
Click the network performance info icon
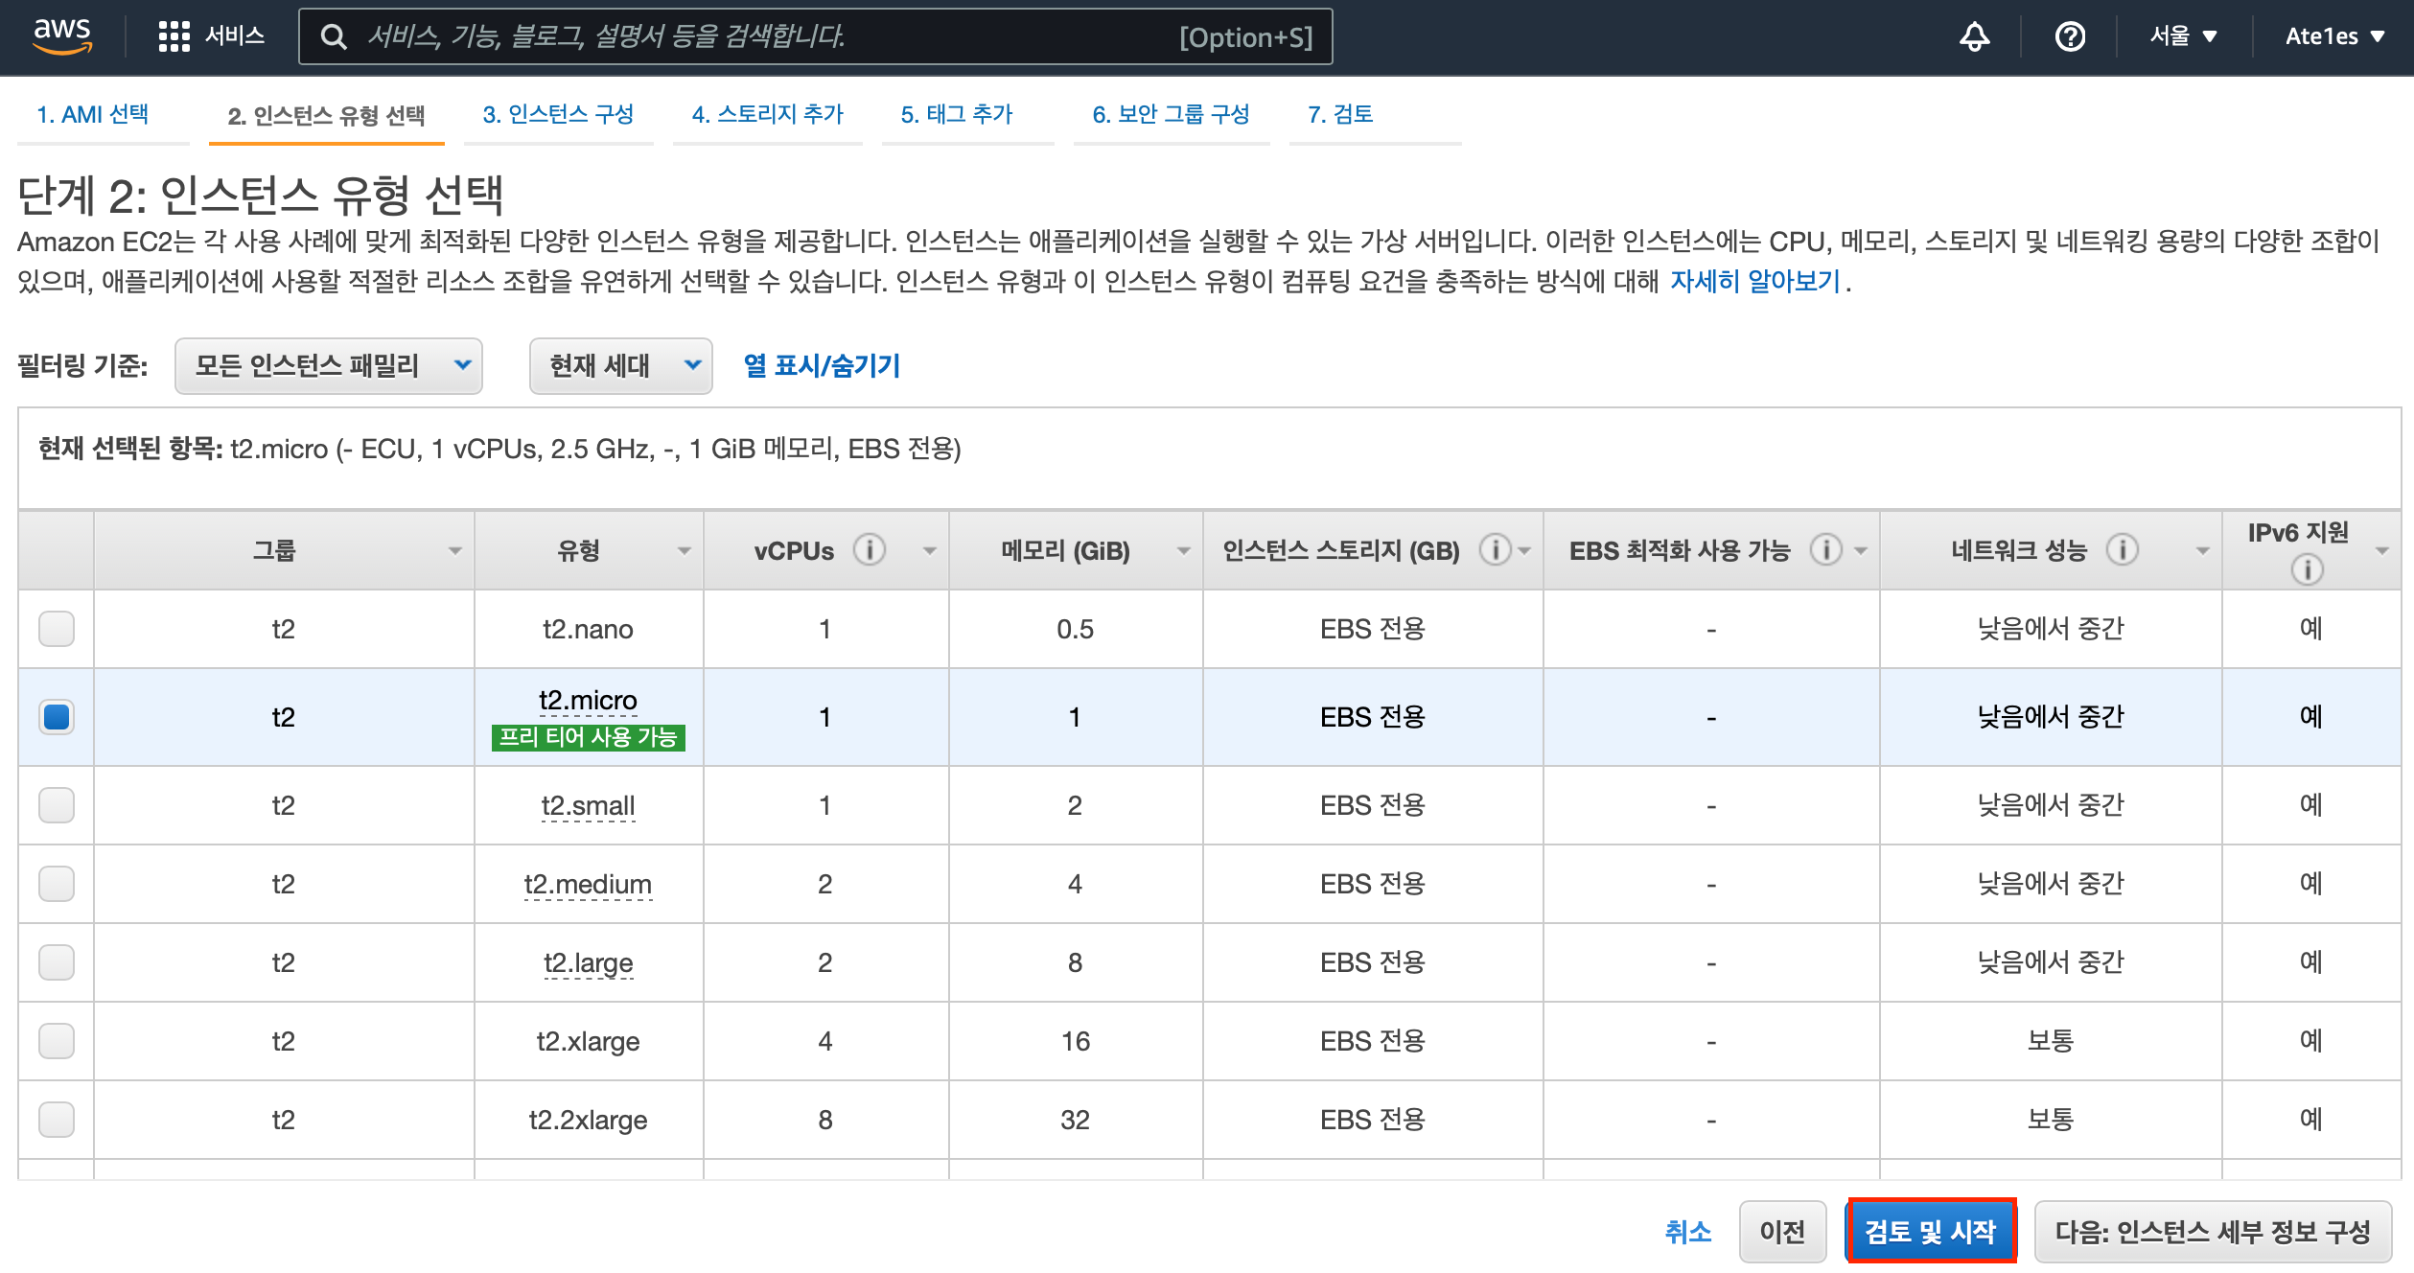[x=2122, y=550]
